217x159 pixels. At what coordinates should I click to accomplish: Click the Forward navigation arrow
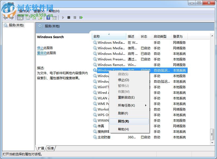[12, 17]
